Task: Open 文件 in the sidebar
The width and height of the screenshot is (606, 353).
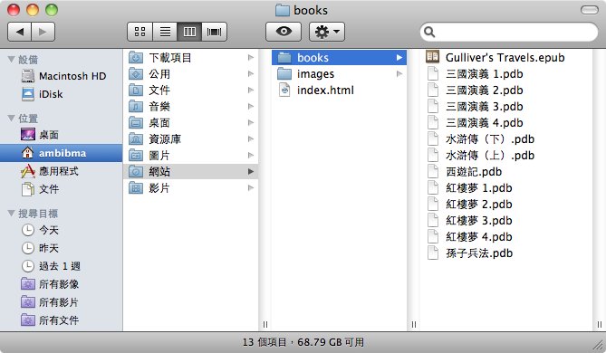Action: coord(61,189)
